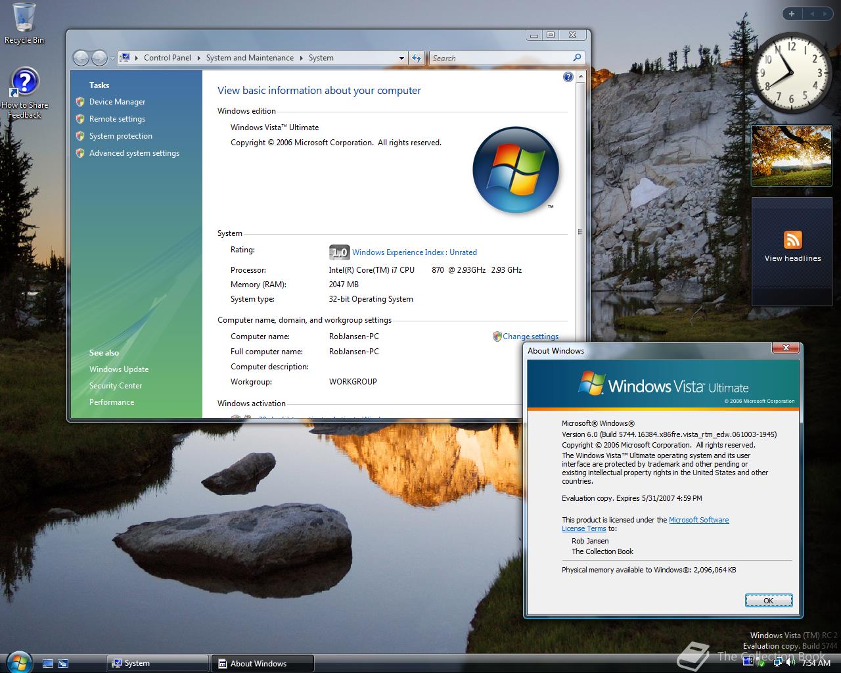The height and width of the screenshot is (673, 841).
Task: Click Rob Jansen licensee text
Action: 590,541
